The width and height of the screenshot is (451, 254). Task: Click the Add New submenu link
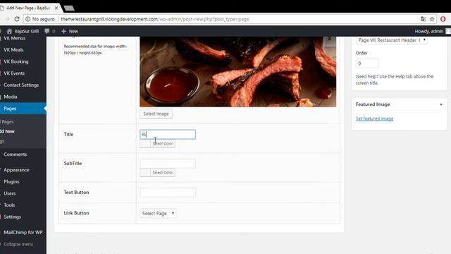coord(8,131)
